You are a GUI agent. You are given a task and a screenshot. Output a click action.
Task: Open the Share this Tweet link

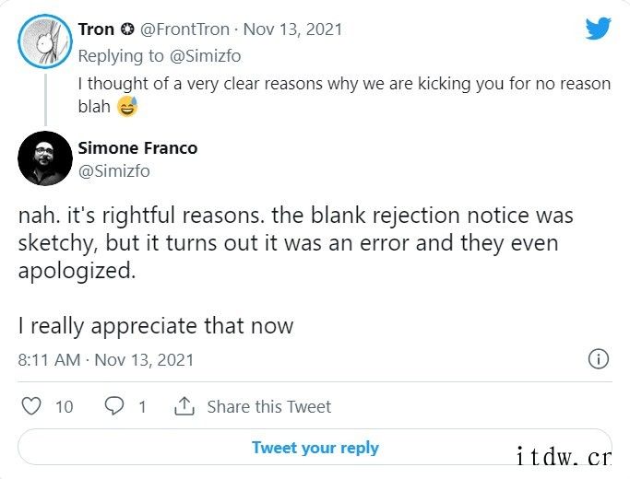pyautogui.click(x=269, y=406)
